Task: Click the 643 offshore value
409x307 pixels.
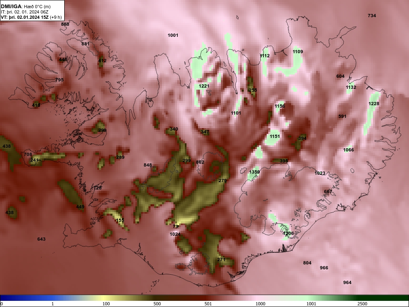Action: (x=41, y=239)
